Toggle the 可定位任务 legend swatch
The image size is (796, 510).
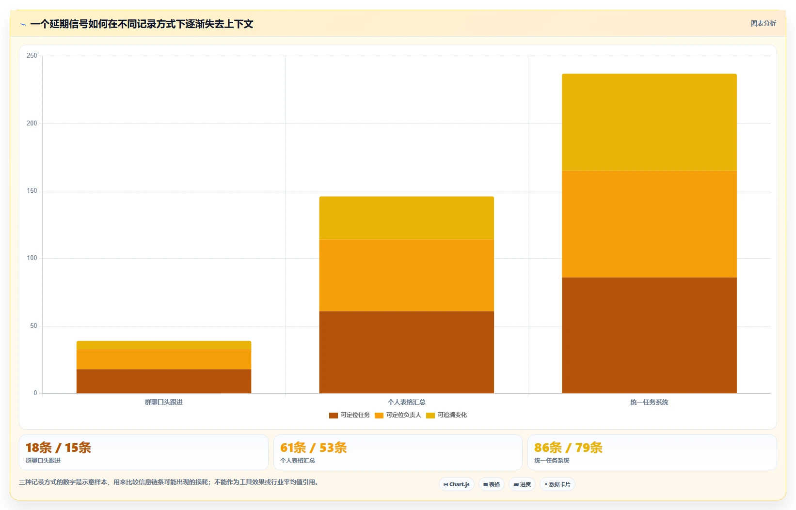click(334, 415)
